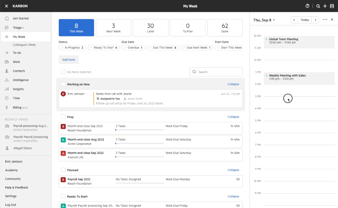Select the Done tab showing 62

click(225, 27)
